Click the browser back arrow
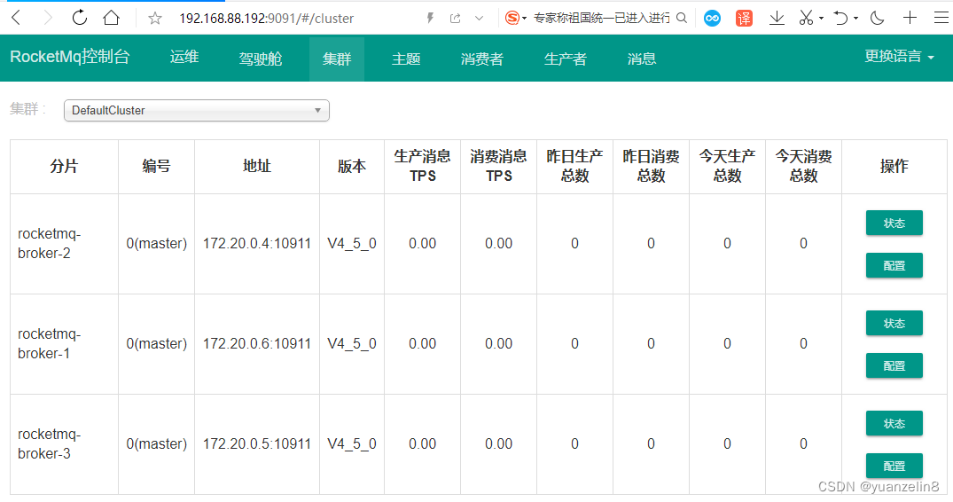The height and width of the screenshot is (502, 953). tap(18, 18)
